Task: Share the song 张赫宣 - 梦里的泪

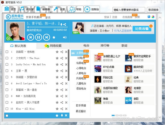Action: [x=62, y=77]
